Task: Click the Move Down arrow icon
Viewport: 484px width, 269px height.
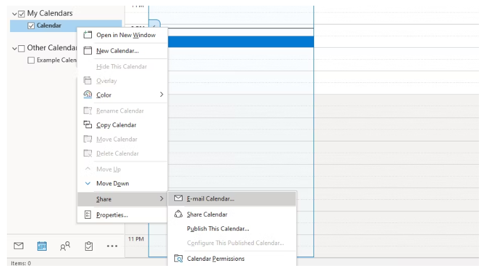Action: point(87,184)
